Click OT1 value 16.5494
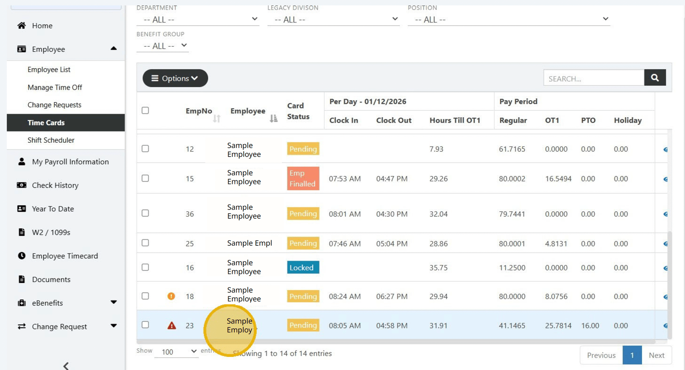The image size is (685, 370). click(x=558, y=179)
